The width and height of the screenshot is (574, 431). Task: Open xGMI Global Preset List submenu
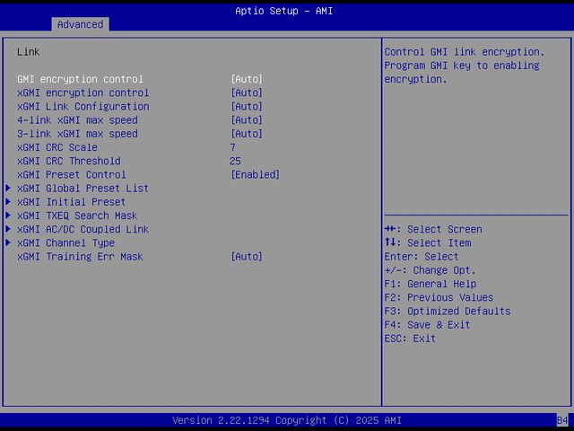pos(83,189)
